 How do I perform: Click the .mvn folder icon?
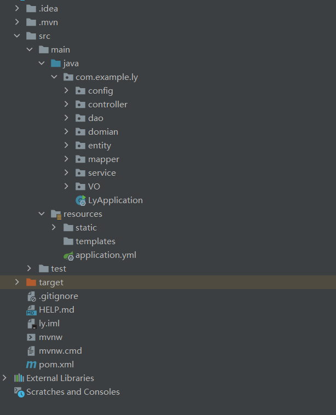[x=31, y=22]
